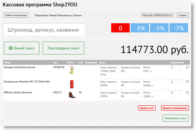Viewport: 196px width, 131px height.
Task: Open the Сервис menu
Action: point(183,15)
